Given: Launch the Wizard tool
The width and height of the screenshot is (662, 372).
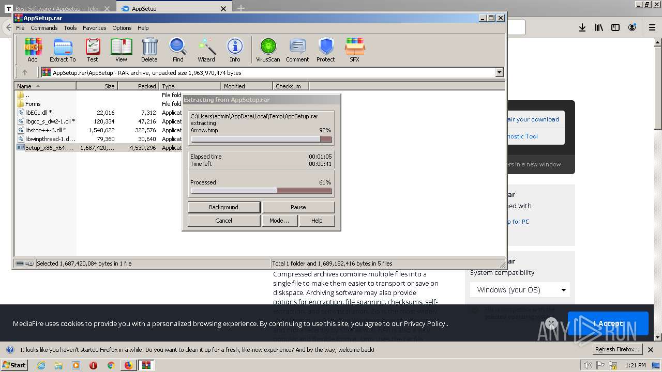Looking at the screenshot, I should pyautogui.click(x=206, y=50).
